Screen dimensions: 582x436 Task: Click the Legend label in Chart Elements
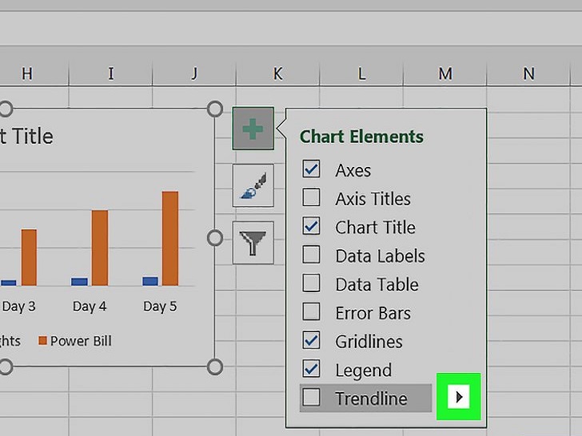tap(364, 371)
